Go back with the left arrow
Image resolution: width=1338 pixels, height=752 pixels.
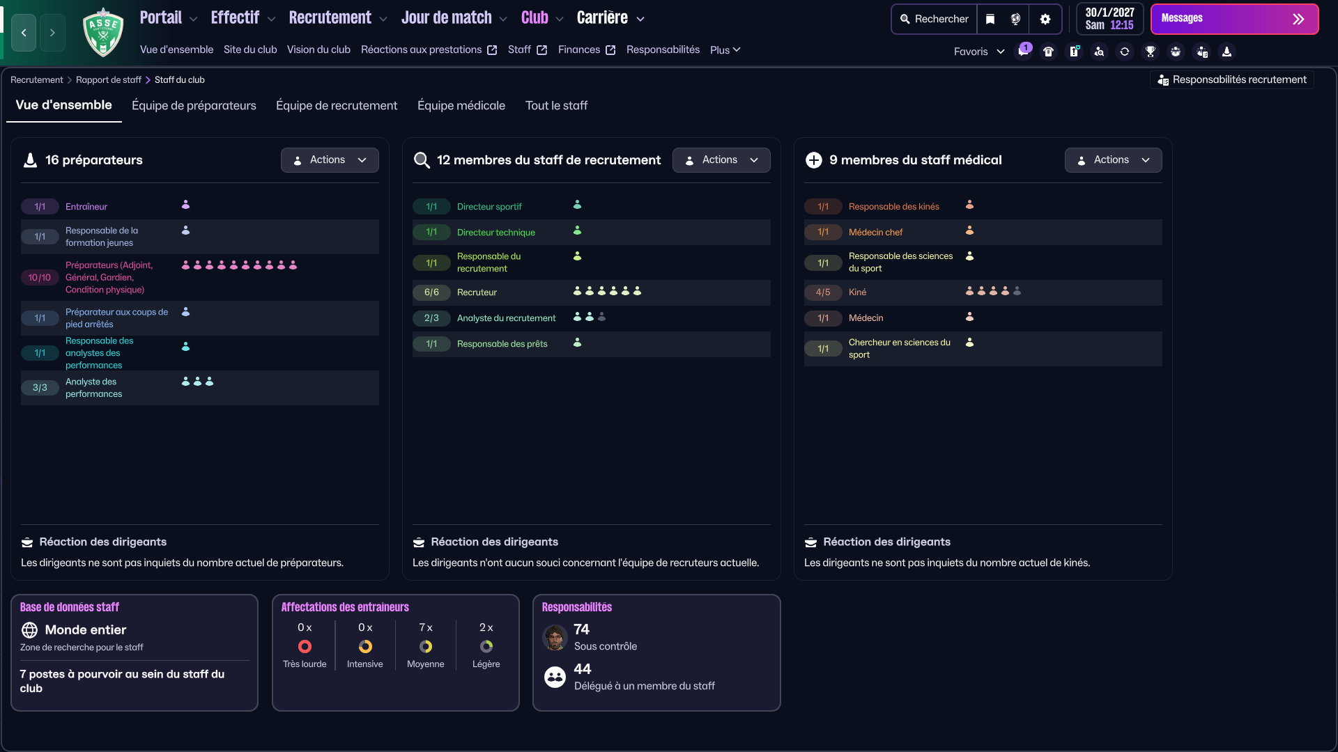(24, 33)
